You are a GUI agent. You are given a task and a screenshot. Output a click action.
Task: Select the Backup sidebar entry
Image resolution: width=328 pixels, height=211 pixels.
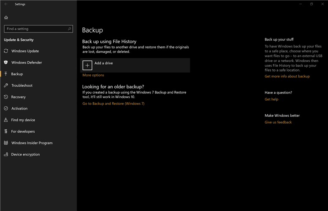(x=17, y=74)
